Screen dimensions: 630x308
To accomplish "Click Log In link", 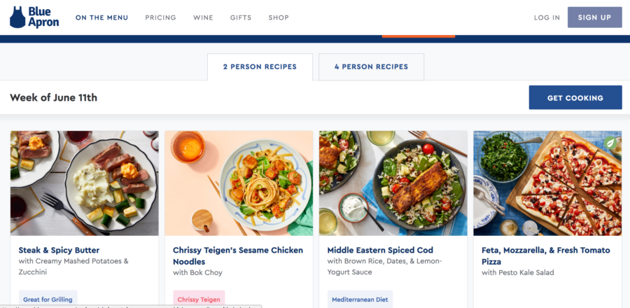I will pos(547,17).
